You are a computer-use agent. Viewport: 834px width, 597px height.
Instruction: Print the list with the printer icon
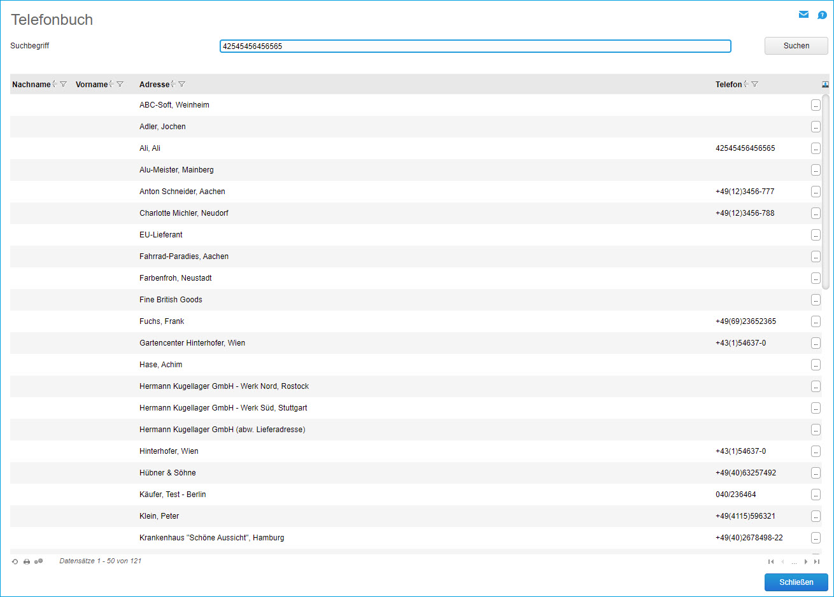click(x=27, y=561)
